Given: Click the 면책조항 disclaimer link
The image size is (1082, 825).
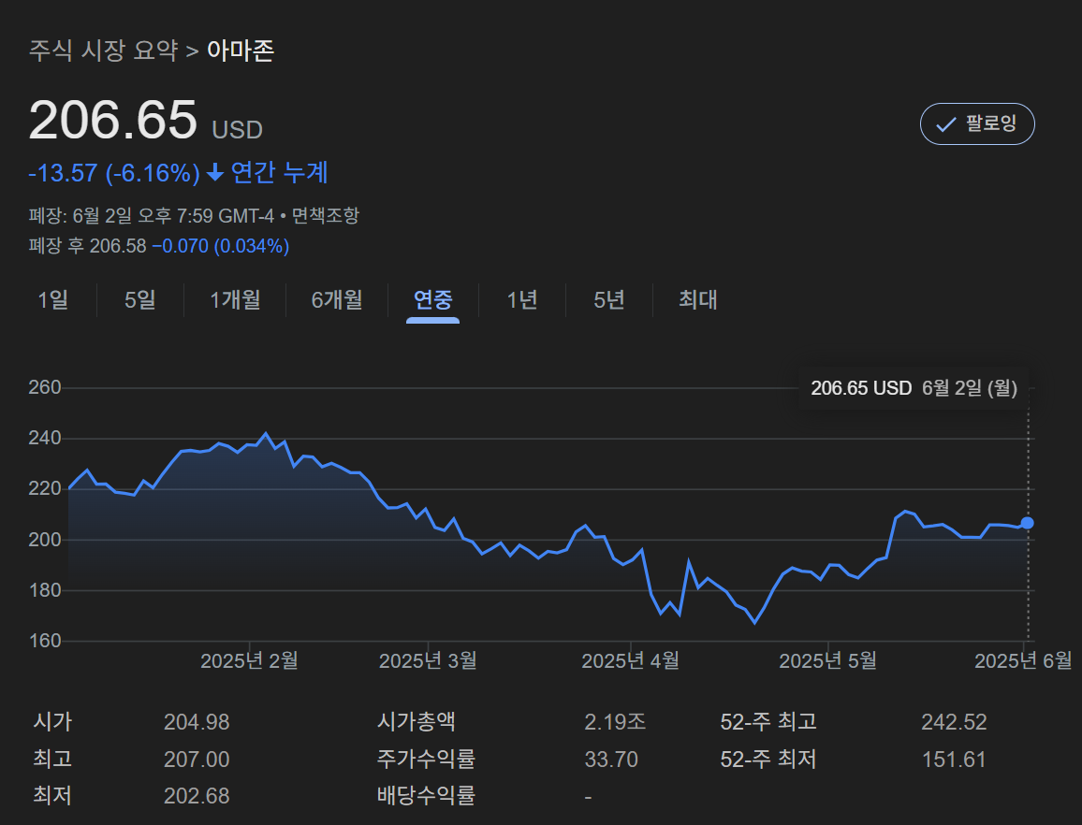Looking at the screenshot, I should [x=325, y=216].
